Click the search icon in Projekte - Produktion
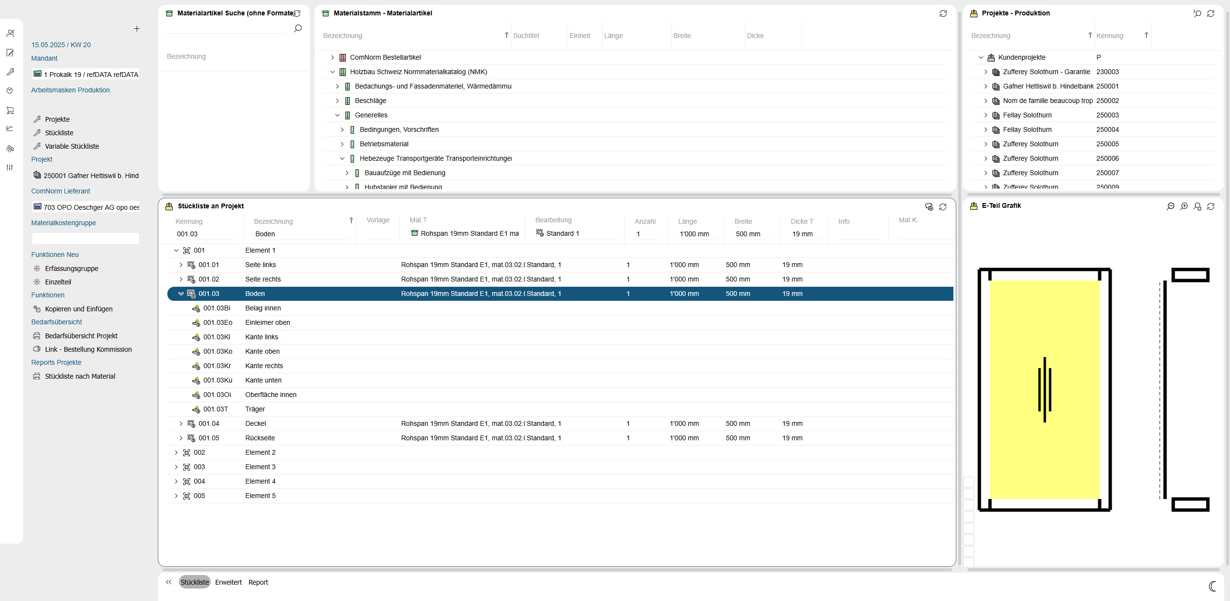 pos(1197,13)
